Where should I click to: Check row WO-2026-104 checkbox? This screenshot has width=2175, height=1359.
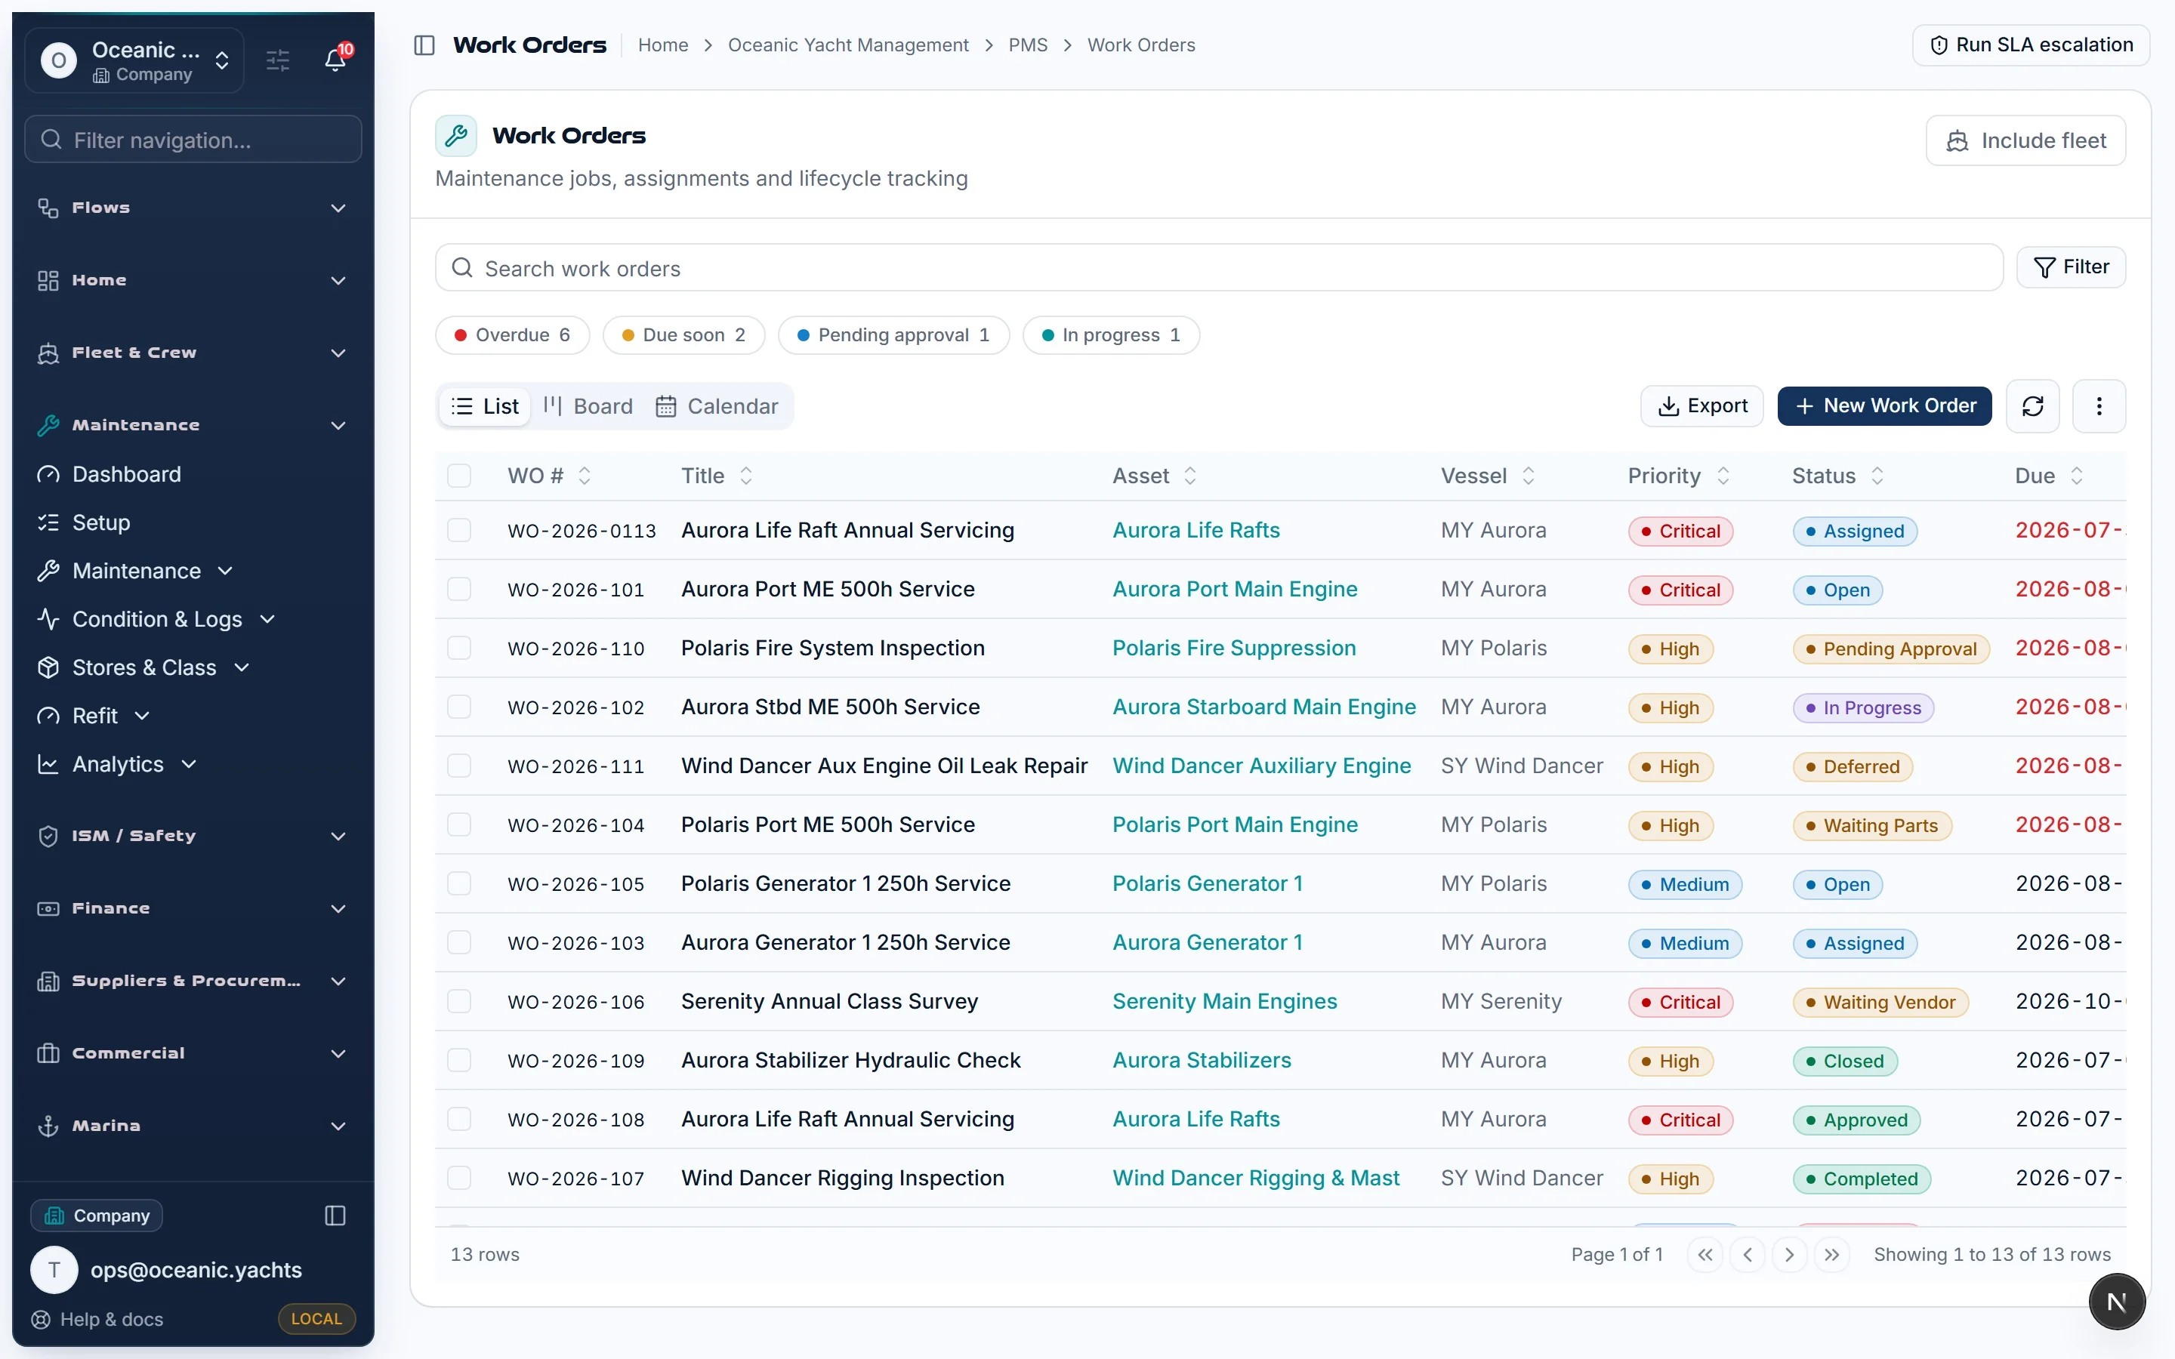pos(459,824)
